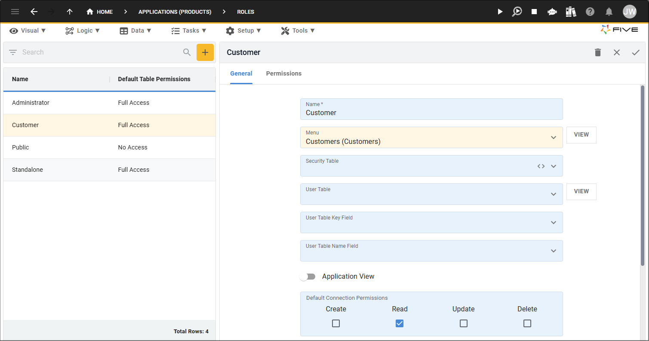Image resolution: width=649 pixels, height=341 pixels.
Task: Open the help question mark icon
Action: tap(590, 12)
